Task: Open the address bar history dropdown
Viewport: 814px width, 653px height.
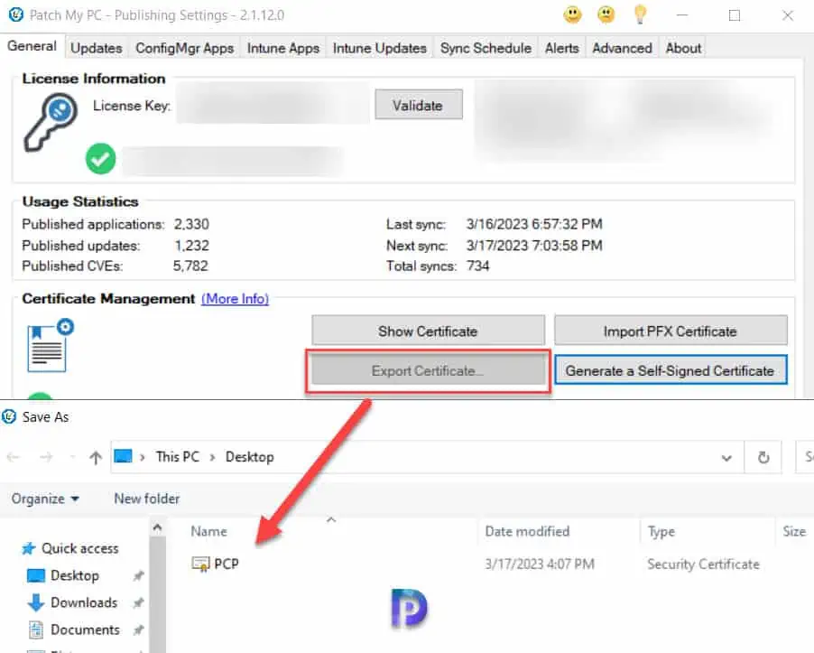Action: [726, 458]
